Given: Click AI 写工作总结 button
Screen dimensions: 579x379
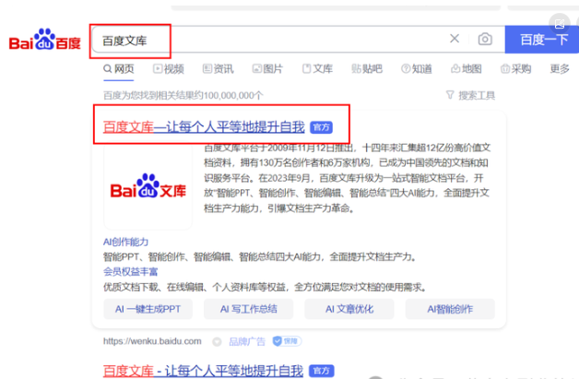Looking at the screenshot, I should tap(249, 309).
